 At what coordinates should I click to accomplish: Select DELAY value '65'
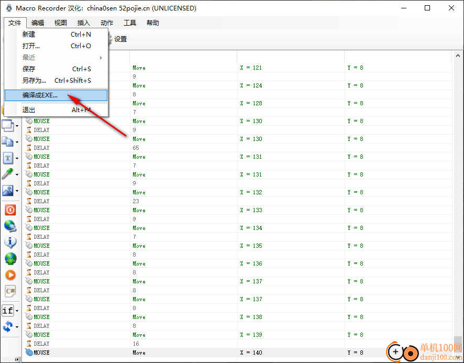point(136,148)
